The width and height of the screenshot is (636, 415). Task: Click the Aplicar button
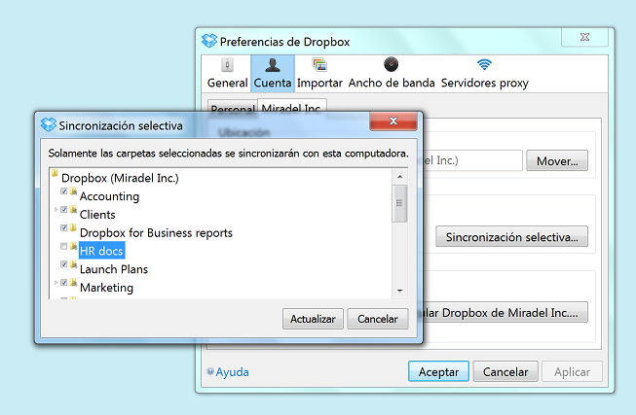(x=572, y=371)
